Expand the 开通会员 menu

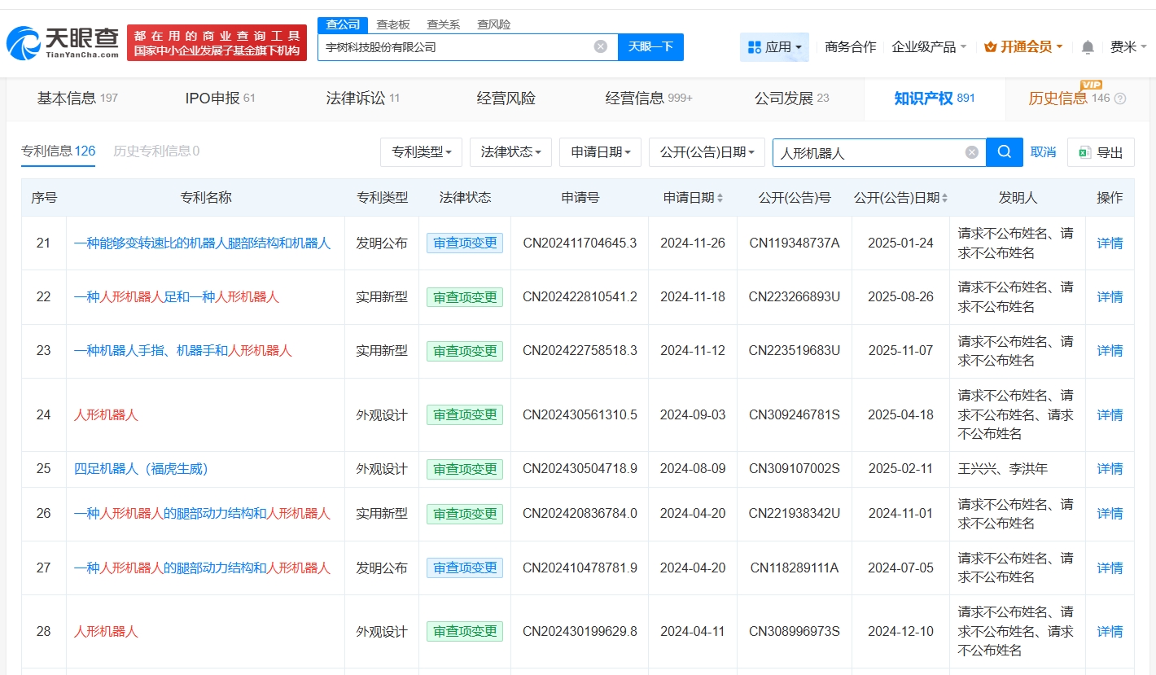click(x=1023, y=47)
